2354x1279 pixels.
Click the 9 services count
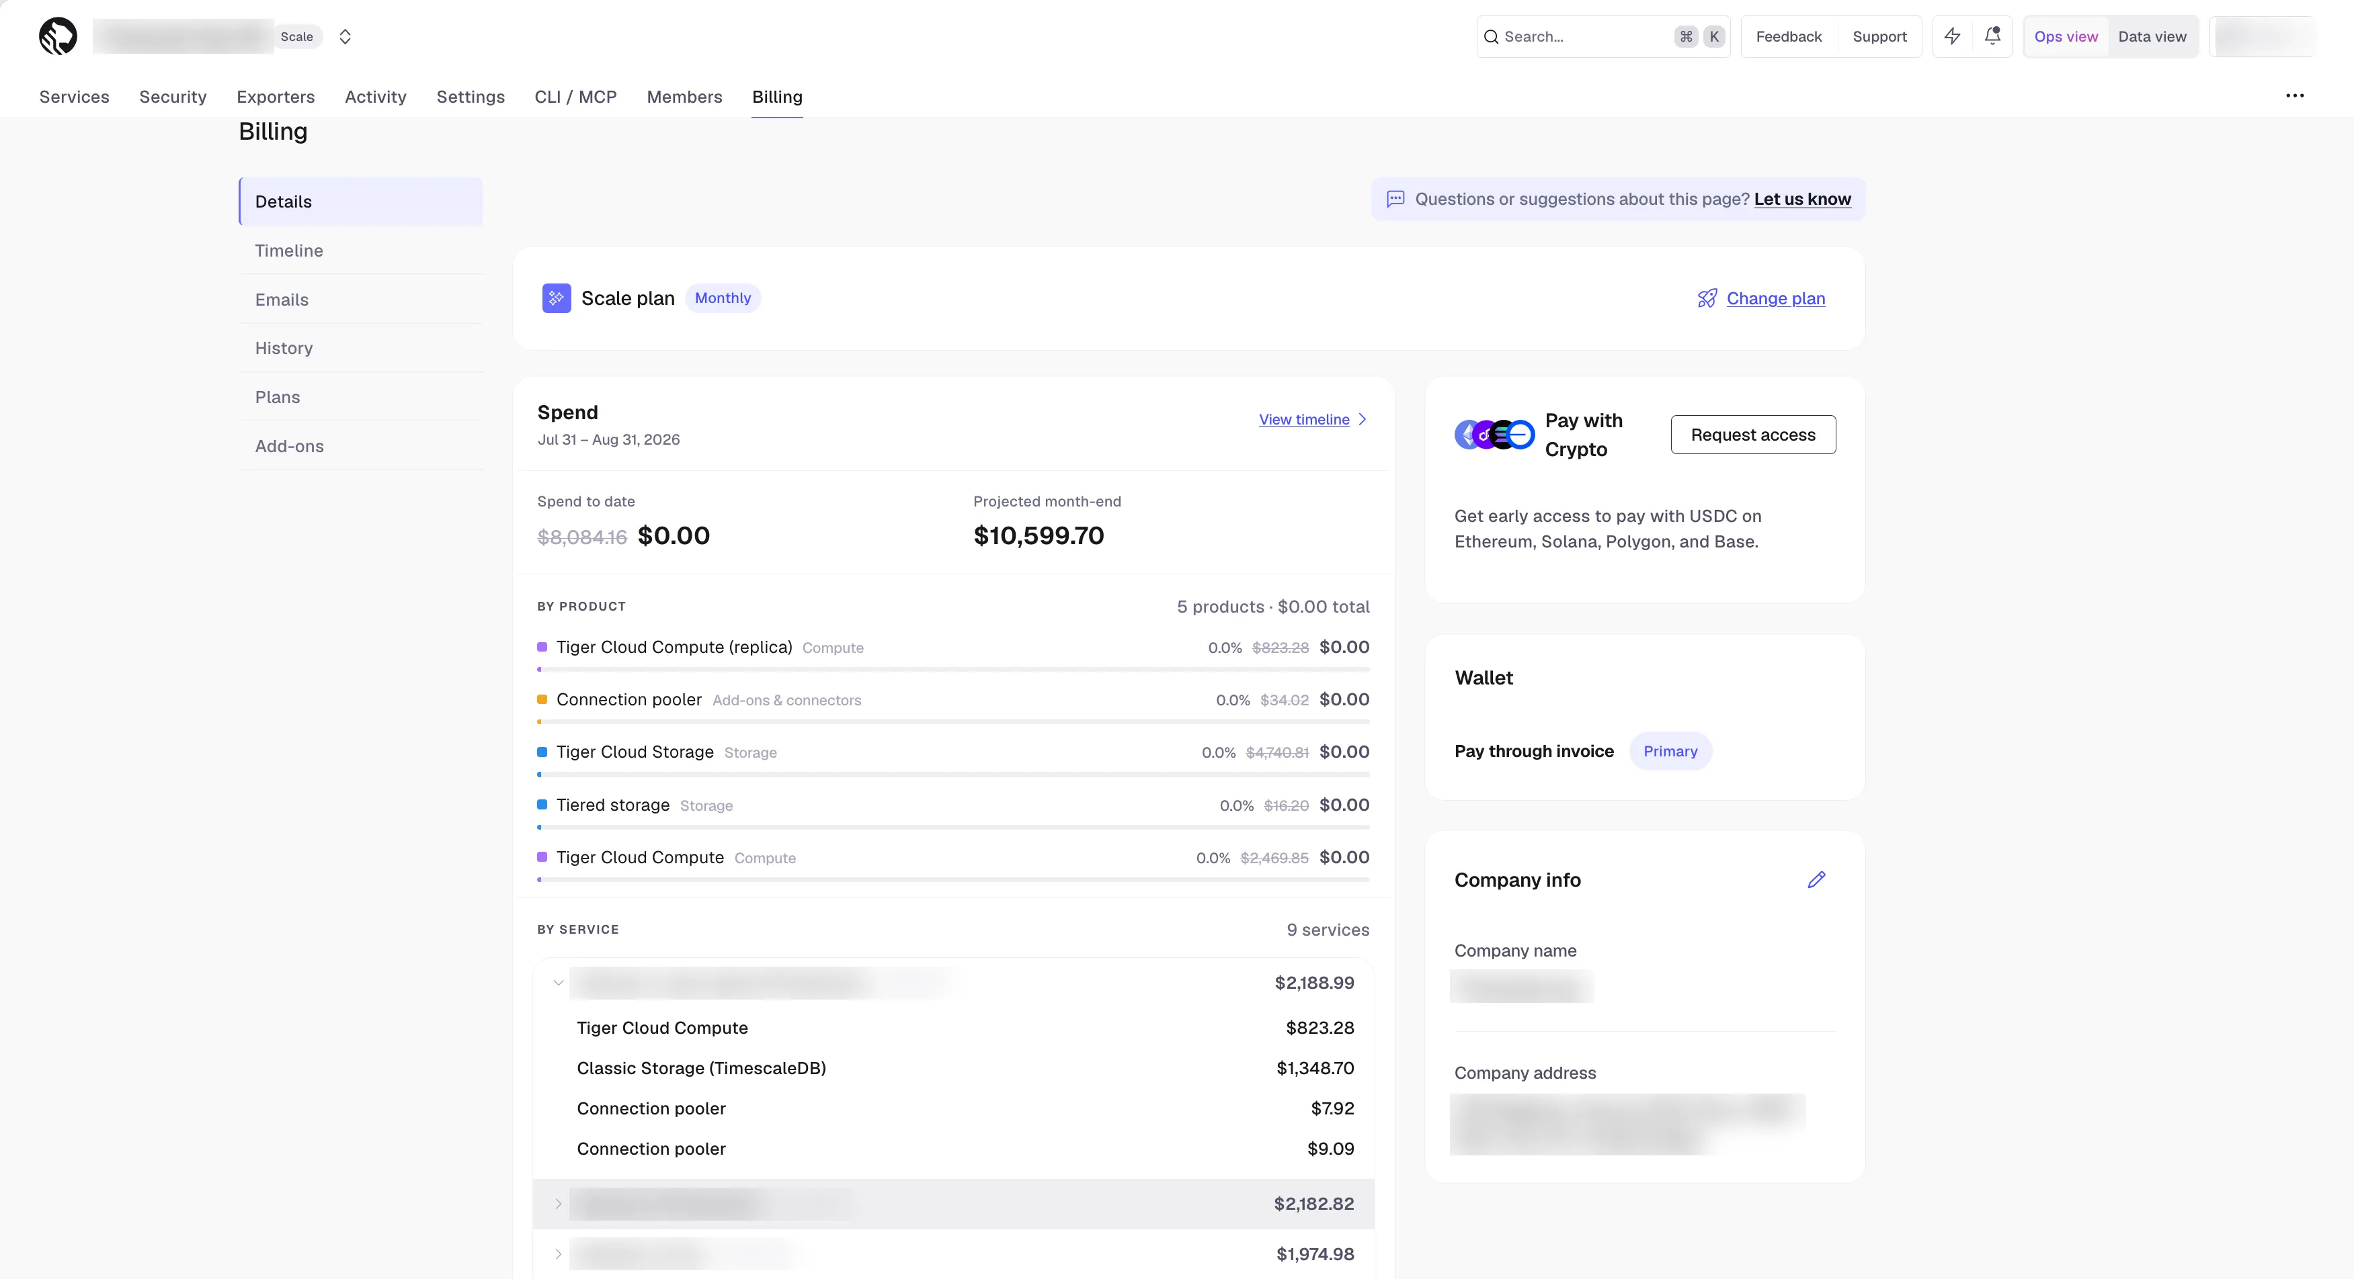(1328, 929)
